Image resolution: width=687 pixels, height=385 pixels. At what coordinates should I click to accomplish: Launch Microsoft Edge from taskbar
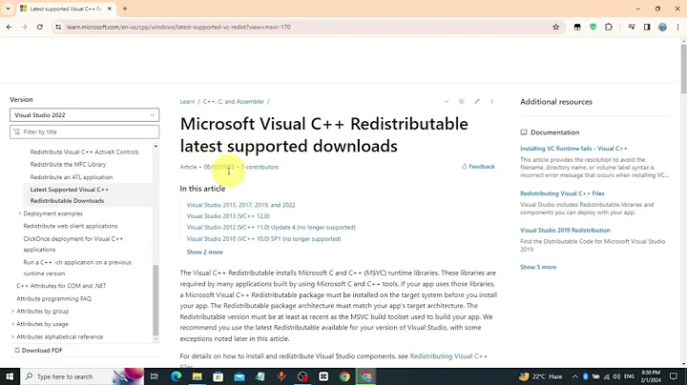tap(177, 376)
